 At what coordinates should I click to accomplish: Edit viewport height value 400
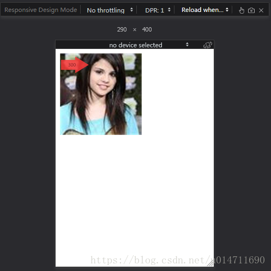[x=147, y=29]
